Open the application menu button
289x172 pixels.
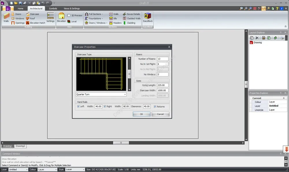point(8,8)
